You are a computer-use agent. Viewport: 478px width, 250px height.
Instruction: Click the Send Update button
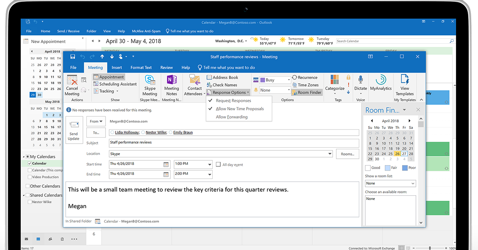pyautogui.click(x=74, y=130)
